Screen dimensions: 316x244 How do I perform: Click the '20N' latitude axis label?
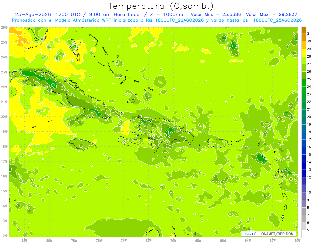(4, 117)
